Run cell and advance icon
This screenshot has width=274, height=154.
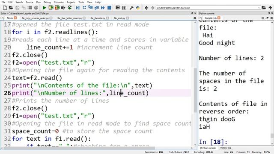point(57,8)
